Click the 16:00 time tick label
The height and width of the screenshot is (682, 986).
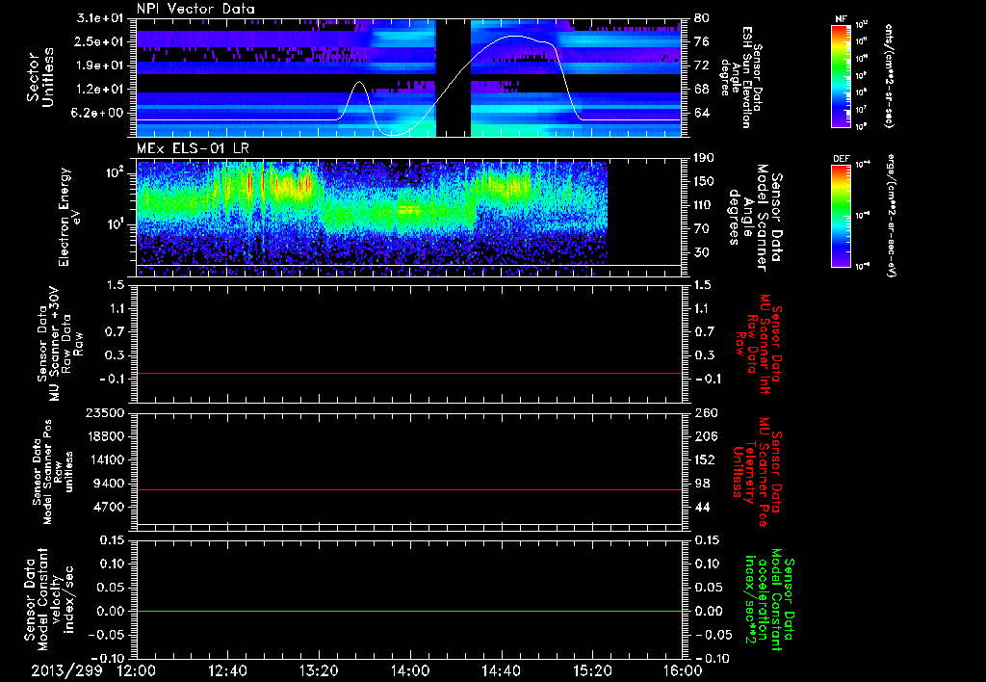click(683, 670)
